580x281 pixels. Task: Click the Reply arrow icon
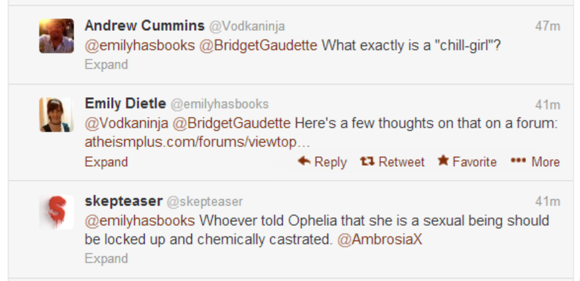pyautogui.click(x=304, y=161)
